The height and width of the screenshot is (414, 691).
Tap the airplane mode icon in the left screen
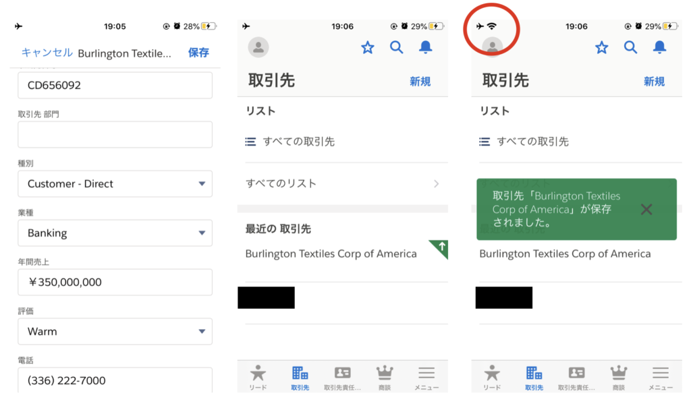(18, 26)
